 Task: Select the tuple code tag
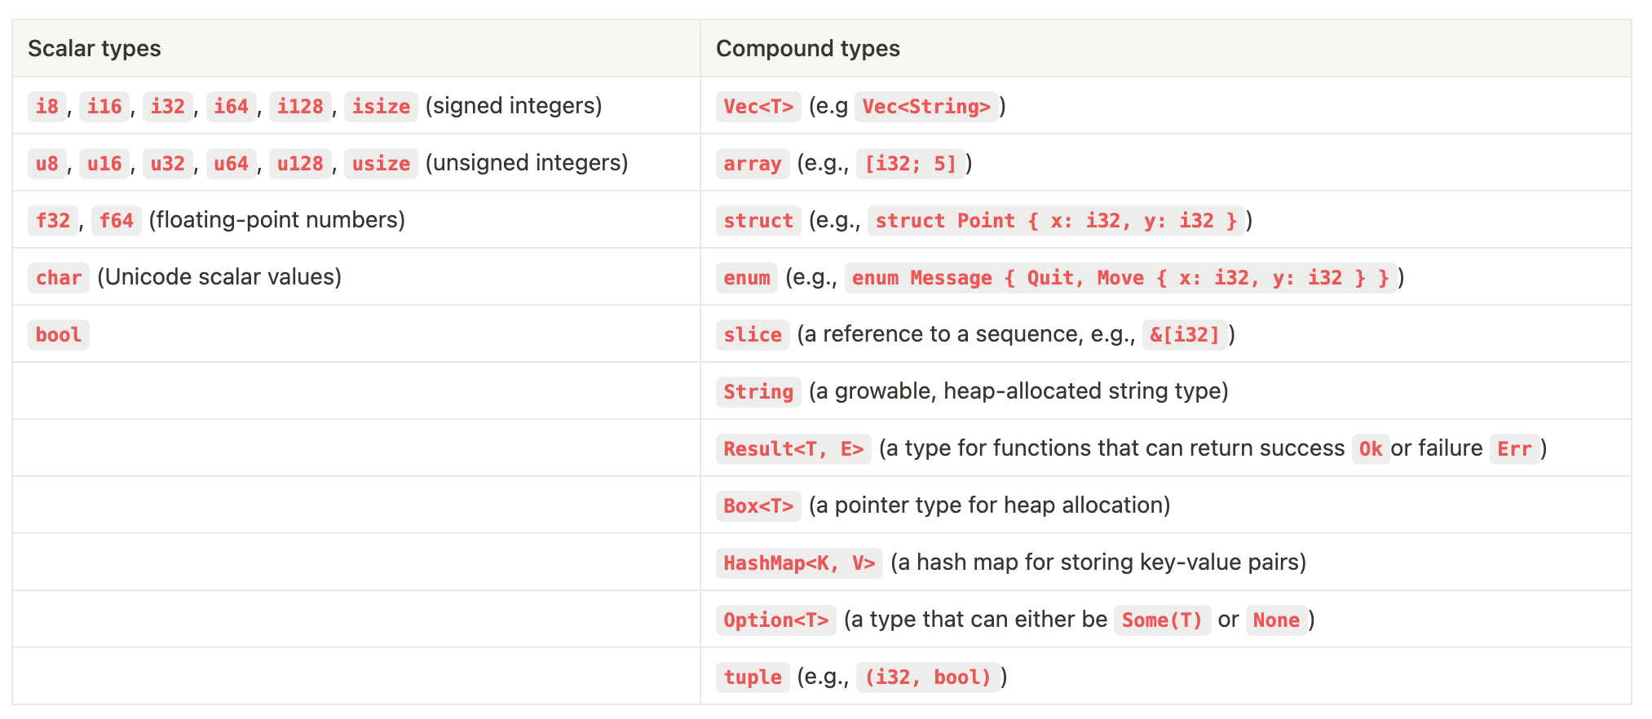(x=753, y=677)
